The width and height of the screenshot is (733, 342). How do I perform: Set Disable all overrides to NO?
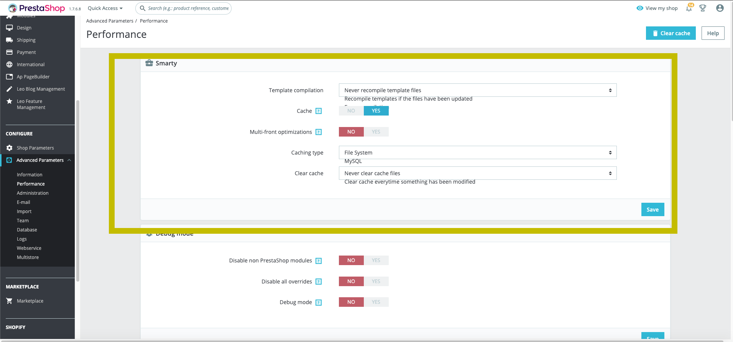click(351, 281)
